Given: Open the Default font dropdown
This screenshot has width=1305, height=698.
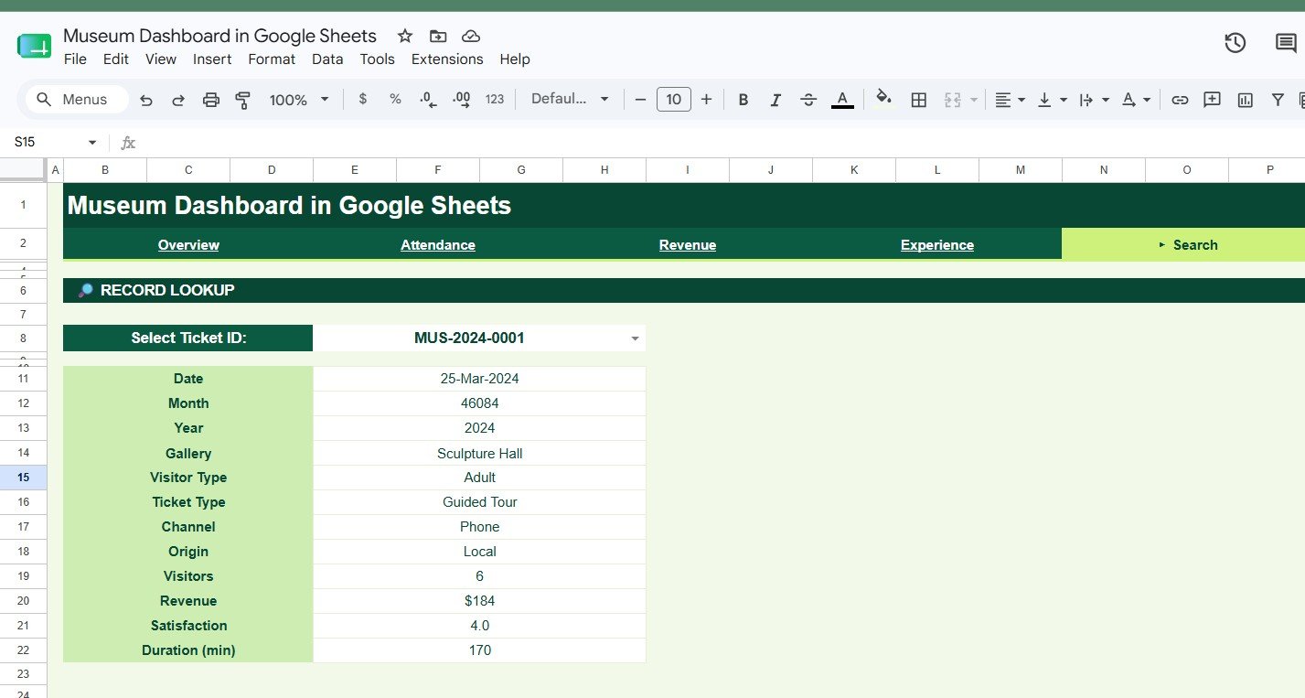Looking at the screenshot, I should pos(570,99).
